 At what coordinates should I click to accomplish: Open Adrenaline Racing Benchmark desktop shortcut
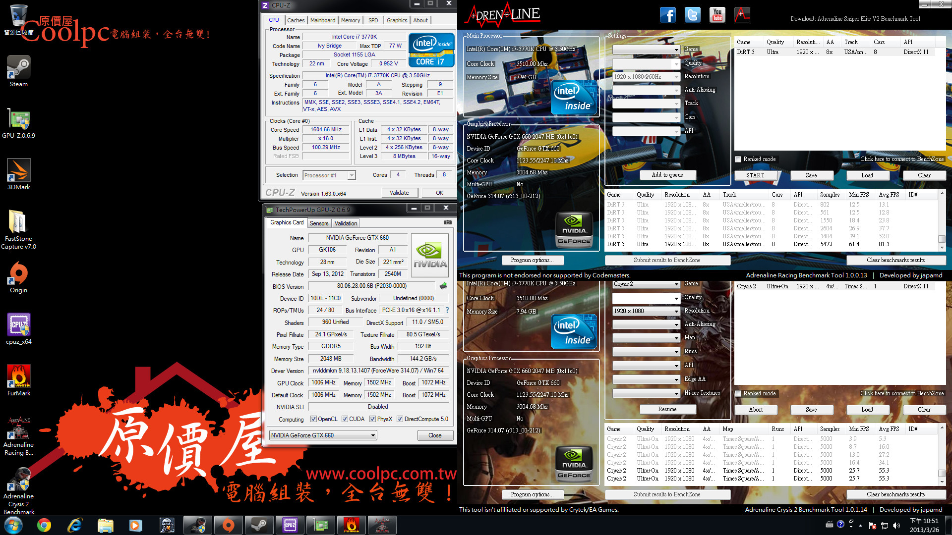click(19, 435)
